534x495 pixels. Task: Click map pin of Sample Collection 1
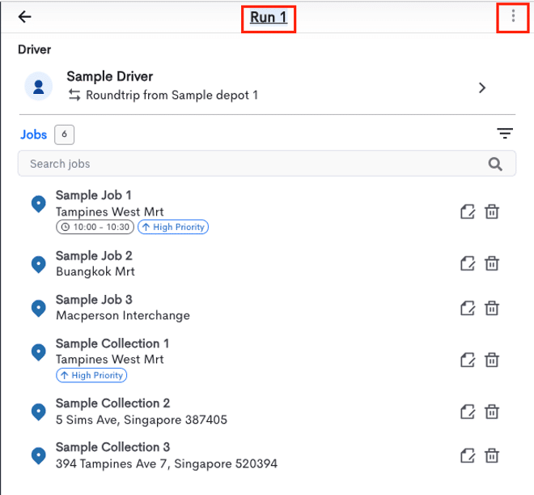(39, 352)
